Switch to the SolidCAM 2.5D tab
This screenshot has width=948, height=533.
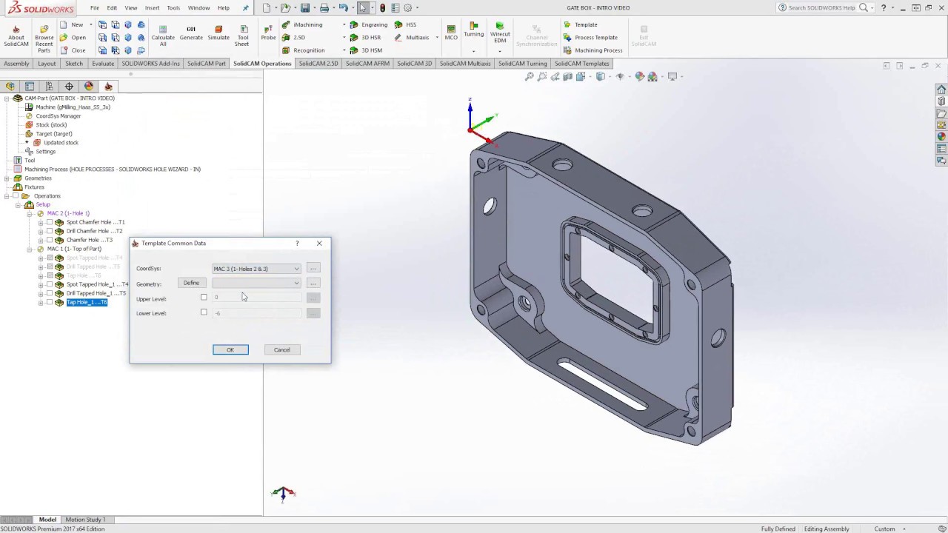pos(318,64)
